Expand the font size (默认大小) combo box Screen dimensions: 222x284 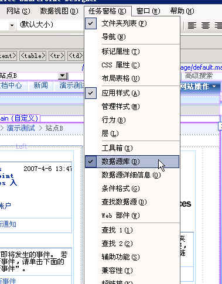(x=51, y=25)
